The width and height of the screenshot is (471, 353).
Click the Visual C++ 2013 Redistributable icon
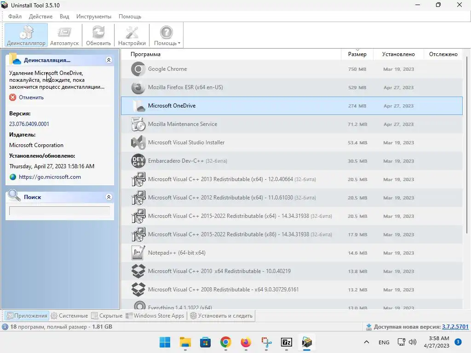point(138,179)
